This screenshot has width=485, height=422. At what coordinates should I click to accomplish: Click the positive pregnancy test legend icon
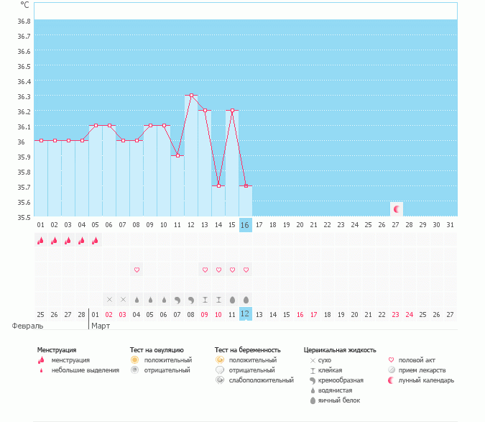219,359
